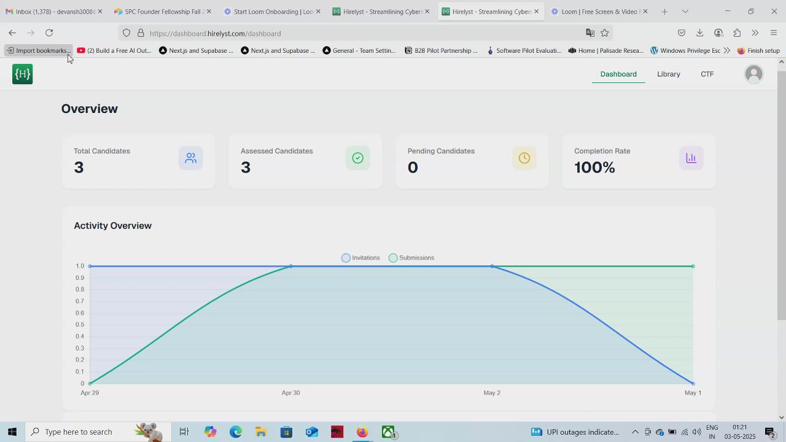Switch to the Dashboard nav tab

point(618,74)
